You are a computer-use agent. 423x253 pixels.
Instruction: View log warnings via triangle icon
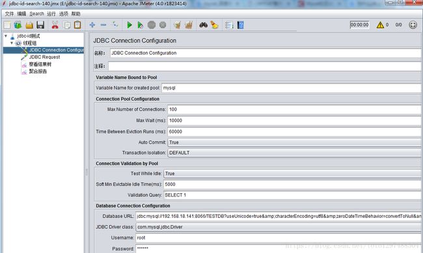tap(380, 25)
